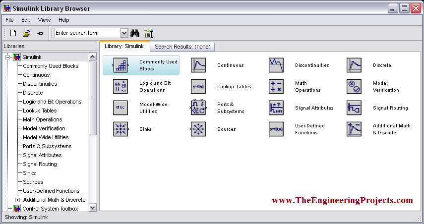
Task: Click the 'Lookup Tables' label in library pane
Action: [234, 86]
